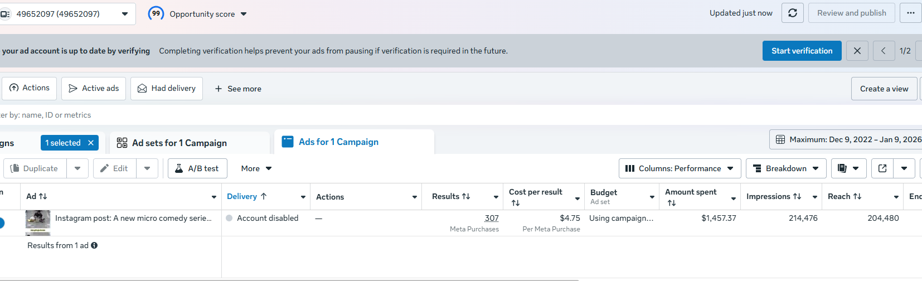Click the Start verification button

[802, 51]
